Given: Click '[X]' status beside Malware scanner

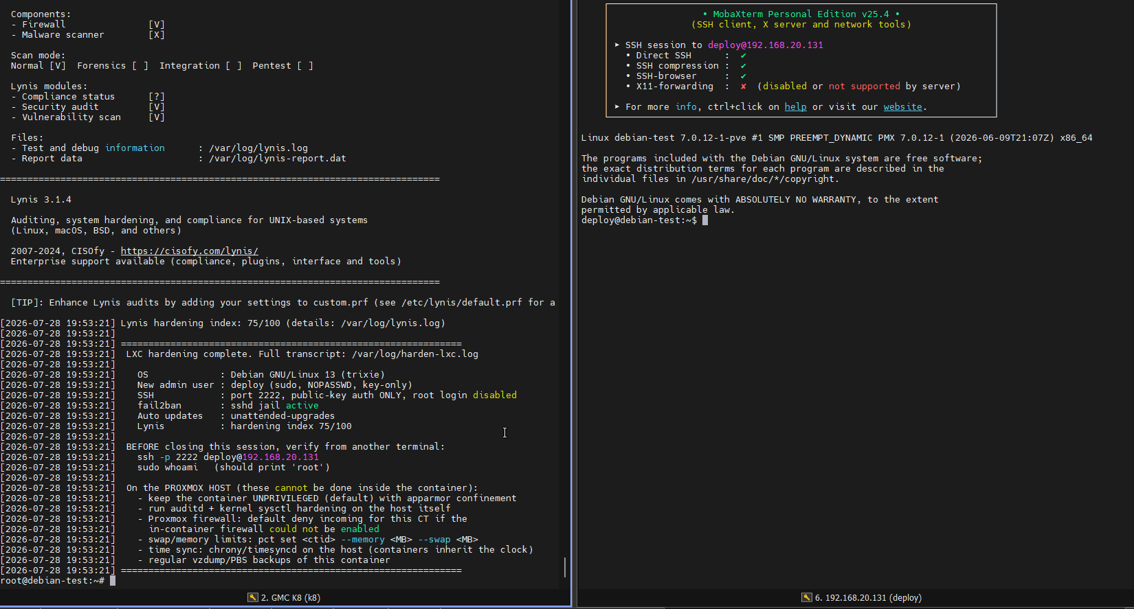Looking at the screenshot, I should pos(157,34).
